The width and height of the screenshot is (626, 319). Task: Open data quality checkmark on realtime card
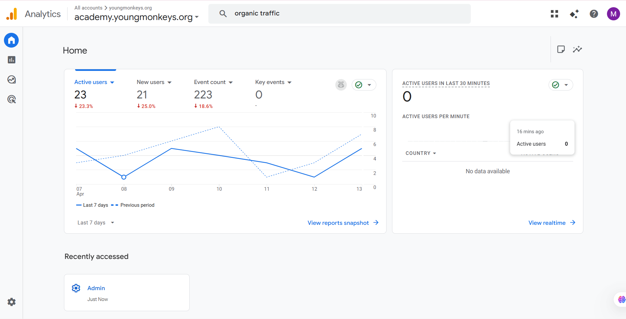pyautogui.click(x=560, y=85)
